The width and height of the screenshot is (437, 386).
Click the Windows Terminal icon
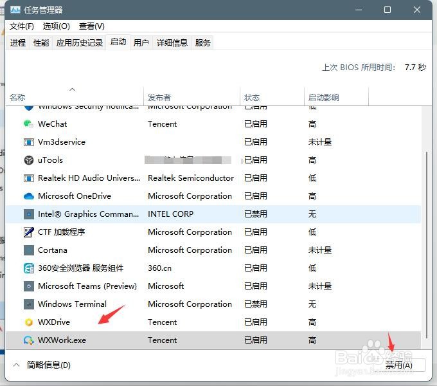click(29, 304)
